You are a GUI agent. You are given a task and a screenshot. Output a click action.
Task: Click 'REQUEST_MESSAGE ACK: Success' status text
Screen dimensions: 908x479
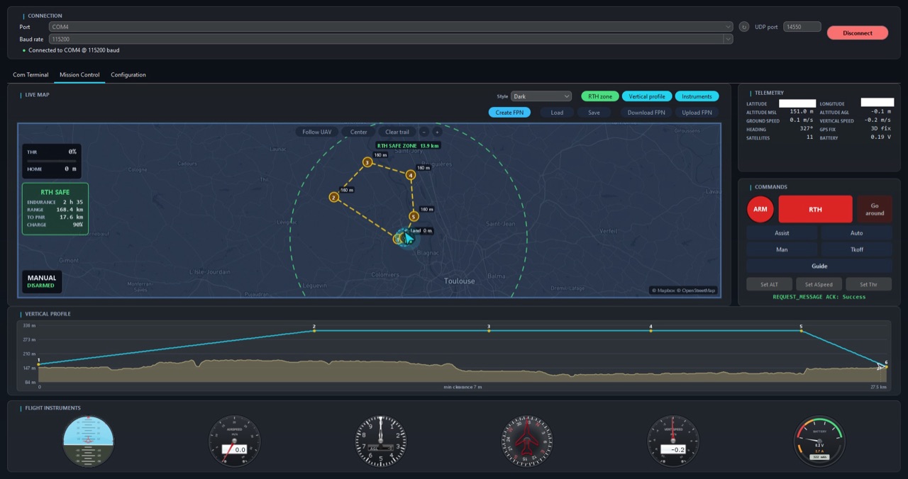[x=819, y=297]
